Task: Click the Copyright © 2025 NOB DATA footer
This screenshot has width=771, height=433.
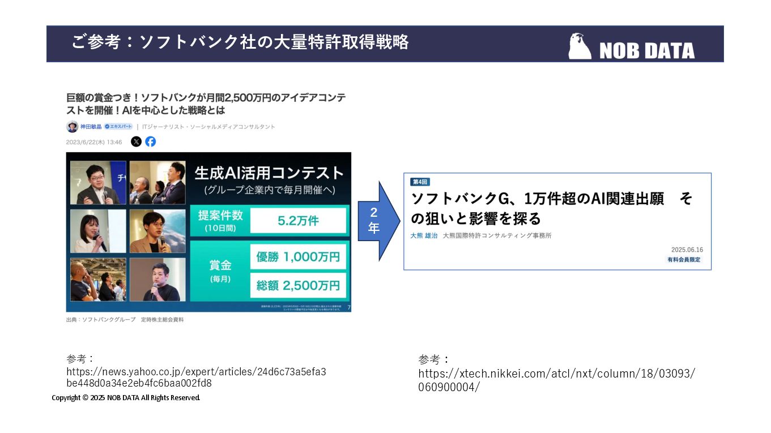Action: click(x=126, y=398)
